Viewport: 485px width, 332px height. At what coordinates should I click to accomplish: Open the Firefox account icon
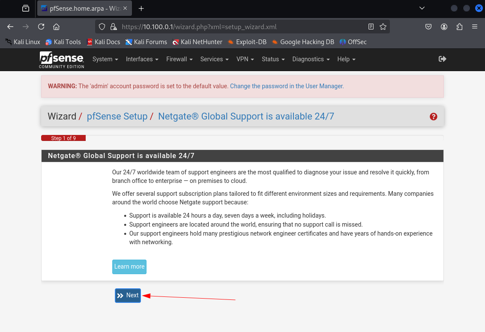[x=444, y=27]
